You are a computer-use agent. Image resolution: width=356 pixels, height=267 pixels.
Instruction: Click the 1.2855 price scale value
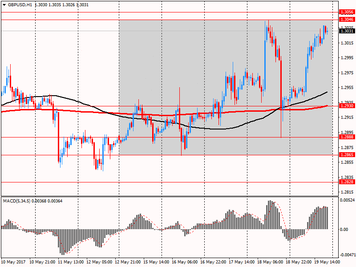pos(347,162)
